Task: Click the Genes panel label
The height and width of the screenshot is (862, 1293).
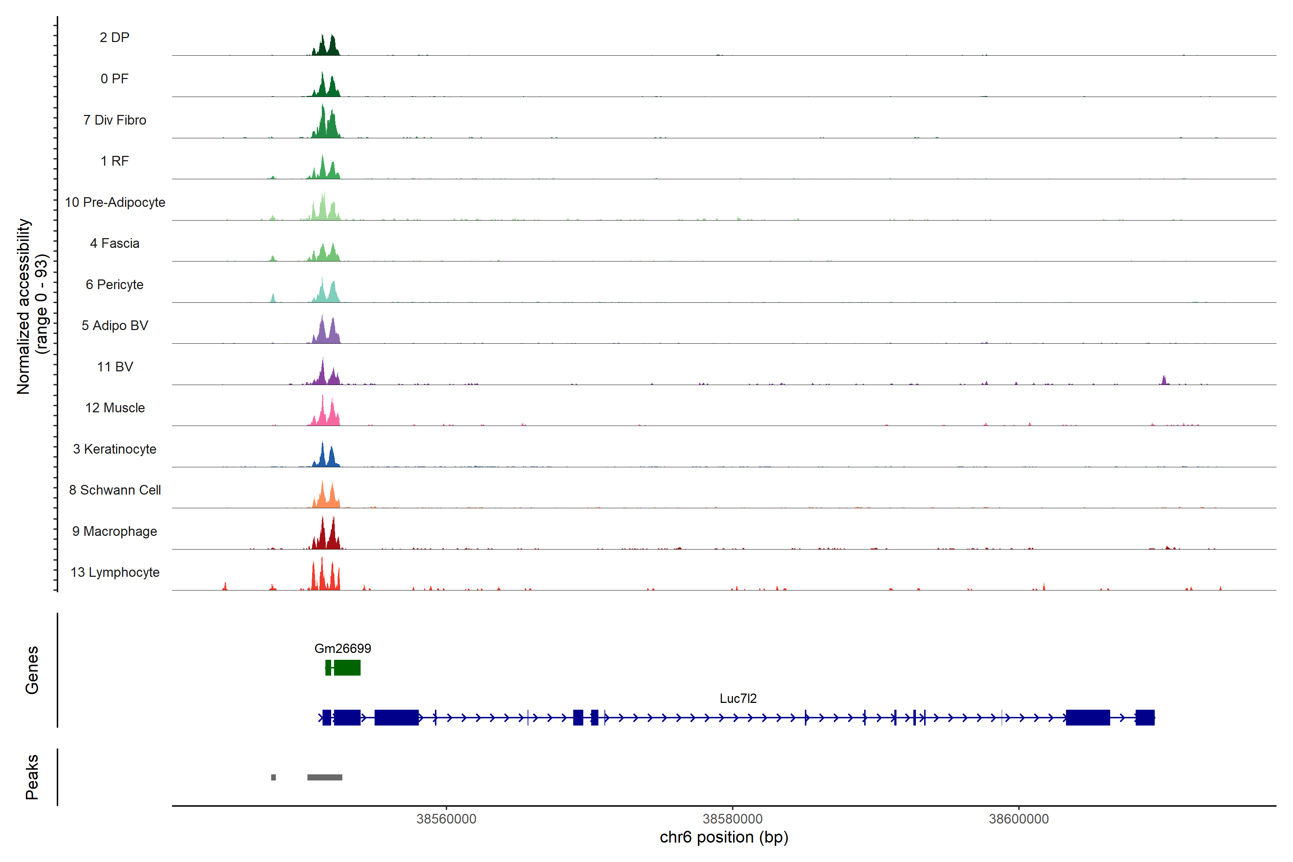Action: [32, 669]
